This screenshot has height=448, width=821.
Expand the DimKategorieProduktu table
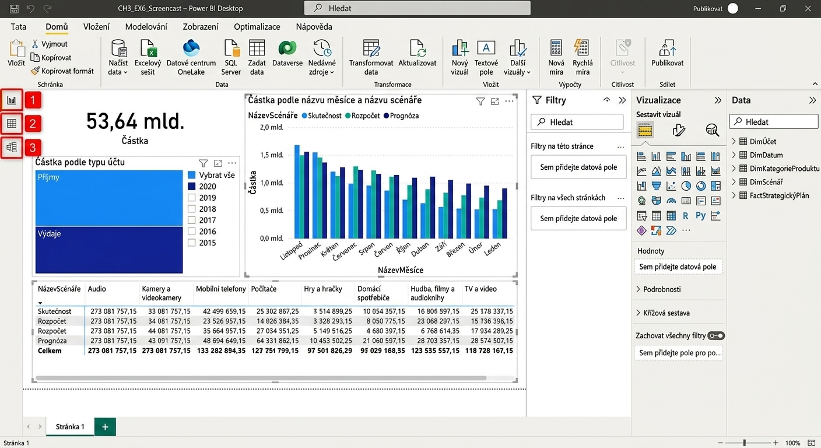(x=734, y=169)
